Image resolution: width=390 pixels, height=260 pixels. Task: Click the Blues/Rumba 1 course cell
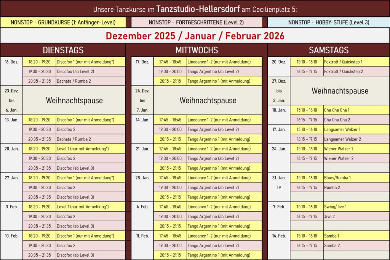click(337, 178)
